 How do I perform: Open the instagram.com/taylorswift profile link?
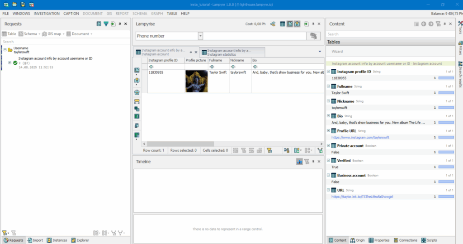click(x=360, y=137)
